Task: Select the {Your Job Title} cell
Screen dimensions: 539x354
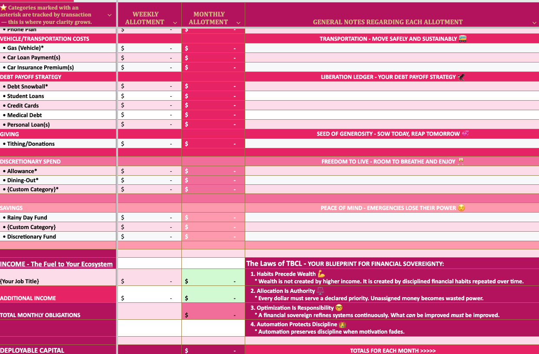Action: point(58,278)
